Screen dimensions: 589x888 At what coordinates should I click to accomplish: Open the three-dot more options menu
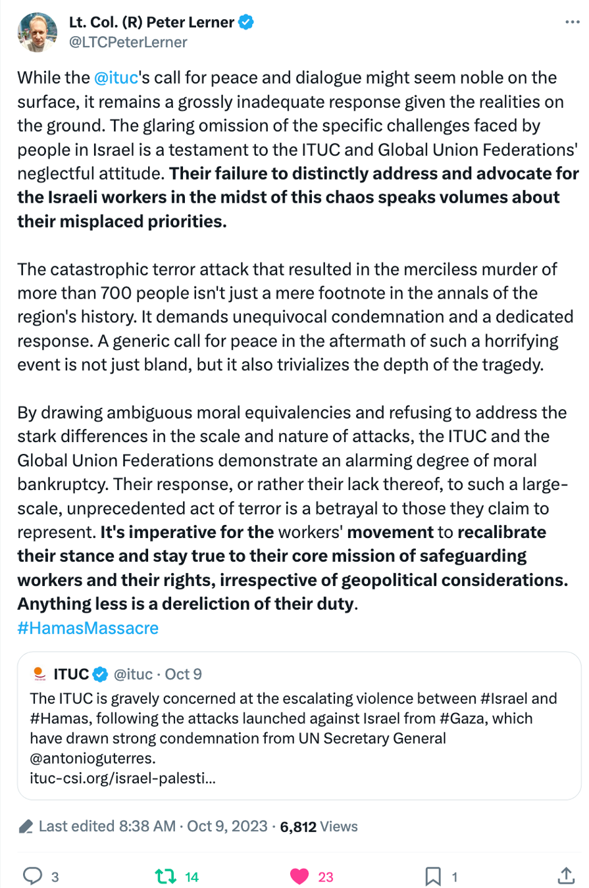pyautogui.click(x=572, y=22)
